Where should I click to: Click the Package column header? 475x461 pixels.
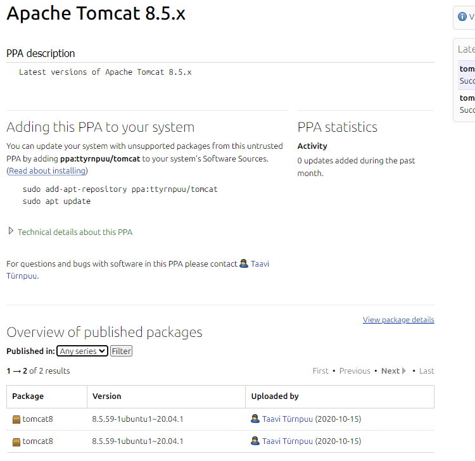click(x=47, y=396)
